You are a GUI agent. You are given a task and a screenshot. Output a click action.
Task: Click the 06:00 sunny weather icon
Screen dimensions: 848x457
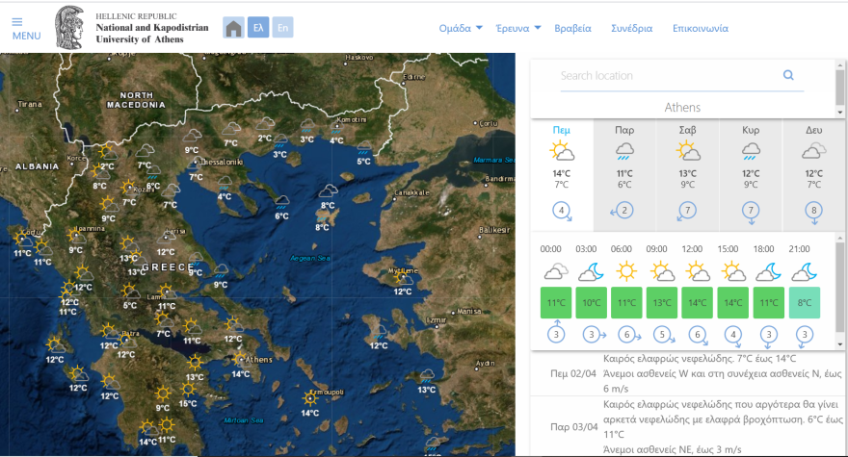coord(626,271)
